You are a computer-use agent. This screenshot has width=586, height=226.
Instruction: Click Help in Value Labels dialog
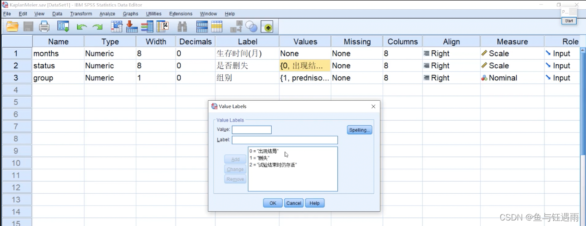tap(315, 203)
